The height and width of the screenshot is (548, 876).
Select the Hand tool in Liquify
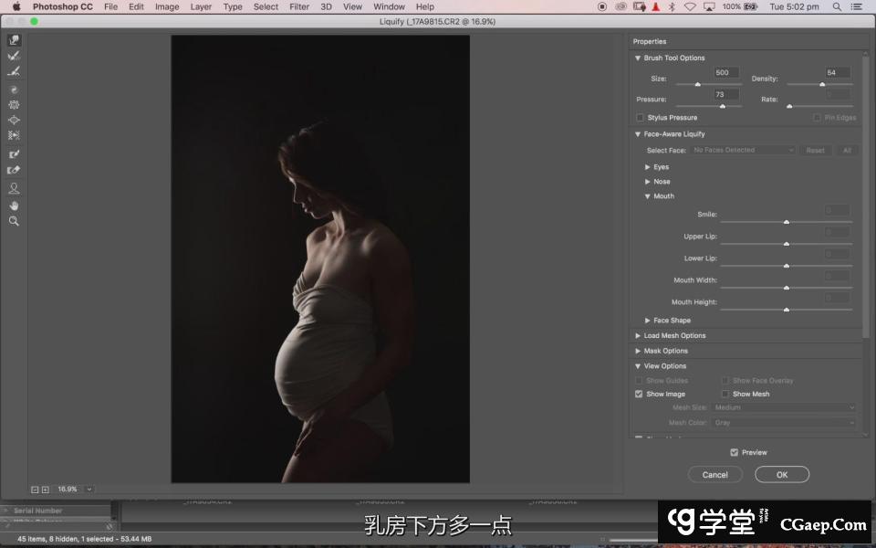click(x=14, y=205)
